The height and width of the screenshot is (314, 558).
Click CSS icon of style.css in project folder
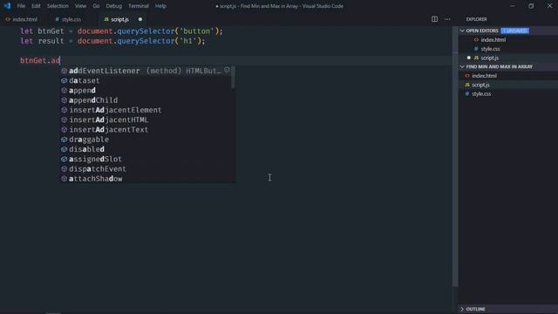467,94
